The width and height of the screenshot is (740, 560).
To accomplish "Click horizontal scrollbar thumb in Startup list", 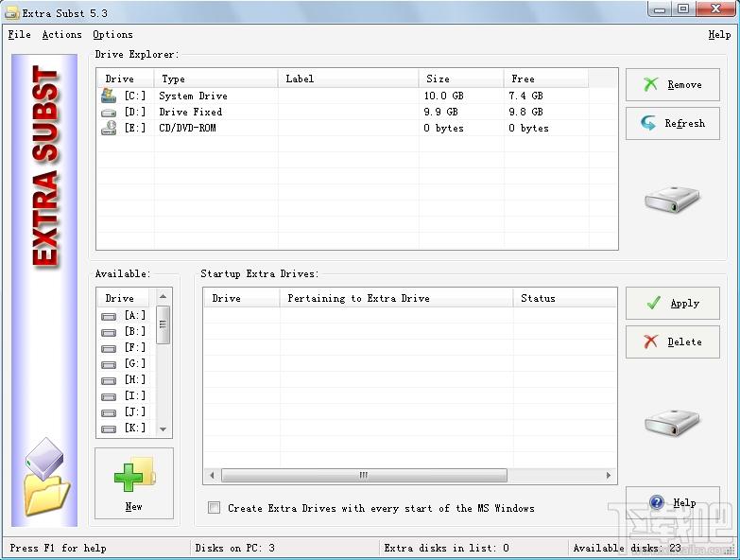I will point(364,475).
